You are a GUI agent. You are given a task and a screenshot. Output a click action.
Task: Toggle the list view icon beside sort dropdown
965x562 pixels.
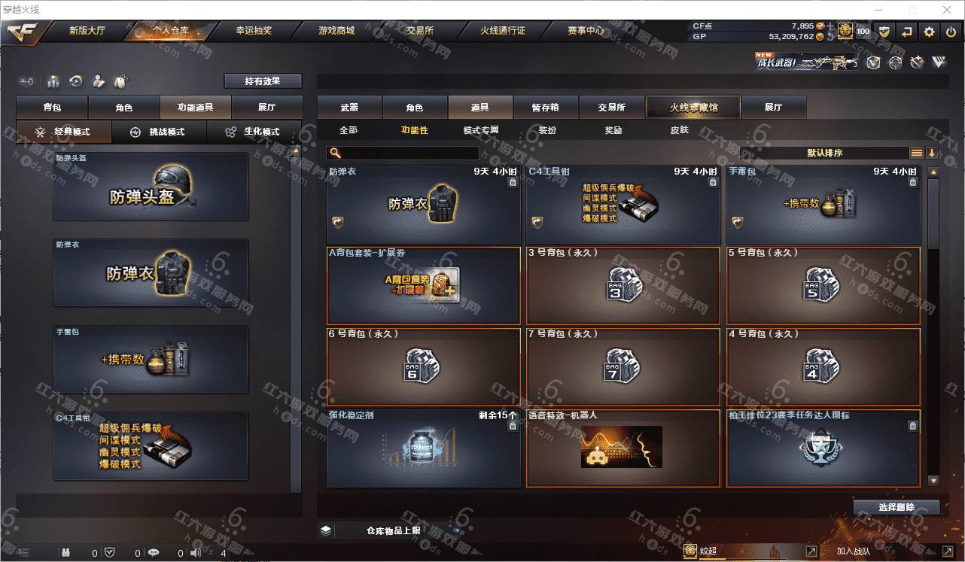click(x=916, y=153)
